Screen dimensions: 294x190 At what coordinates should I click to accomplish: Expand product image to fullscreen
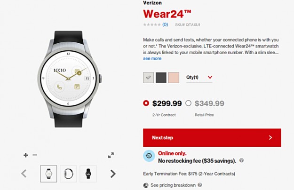point(111,155)
